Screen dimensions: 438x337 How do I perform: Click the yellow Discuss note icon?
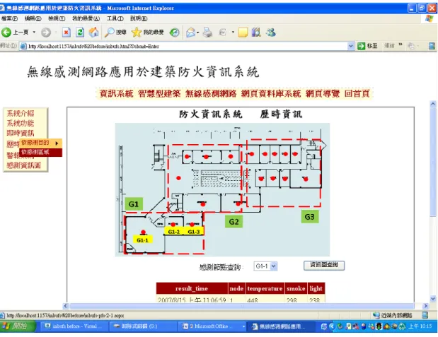pos(243,32)
